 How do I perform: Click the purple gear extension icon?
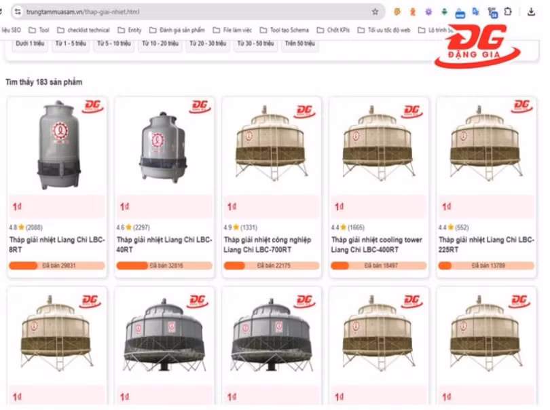pos(428,12)
